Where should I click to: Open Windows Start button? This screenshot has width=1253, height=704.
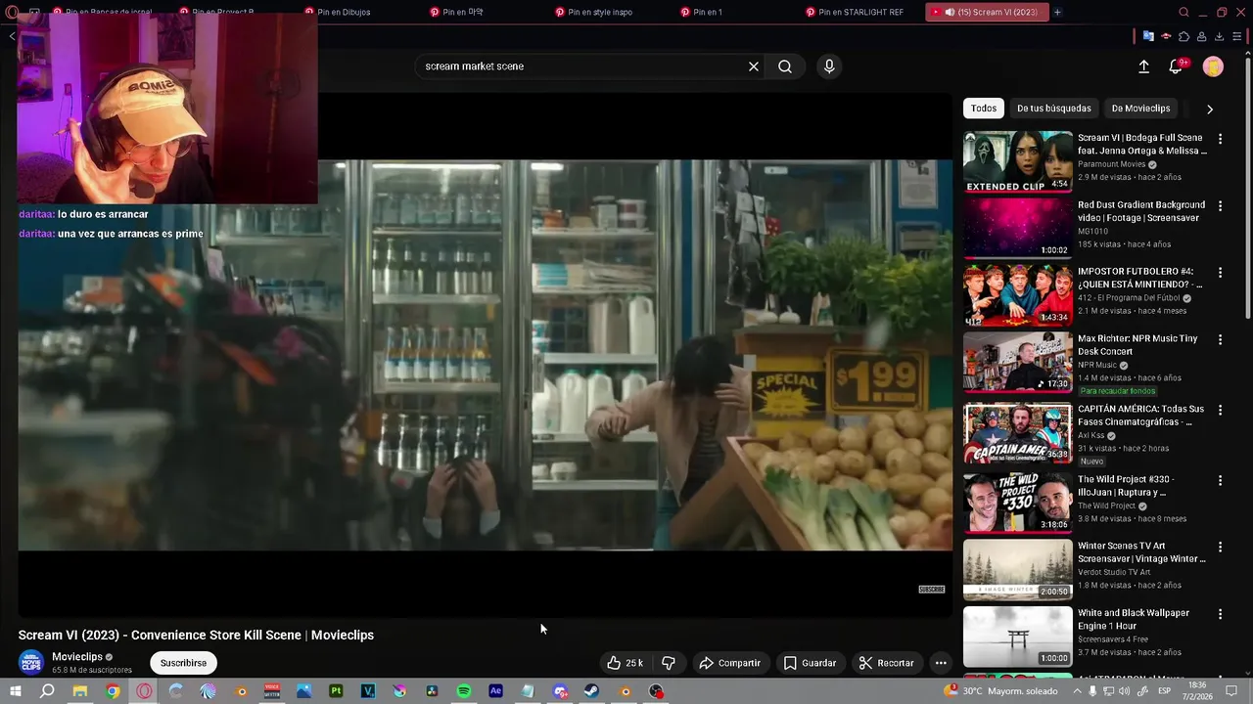pyautogui.click(x=15, y=691)
